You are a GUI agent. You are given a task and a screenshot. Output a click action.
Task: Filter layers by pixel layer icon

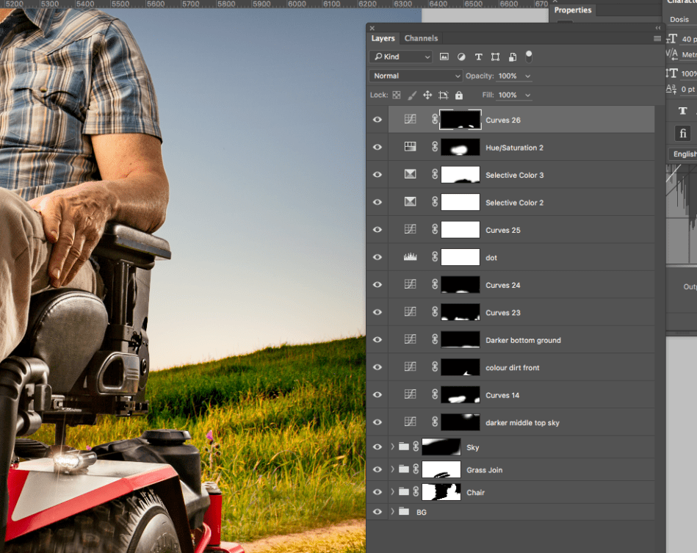pyautogui.click(x=444, y=57)
